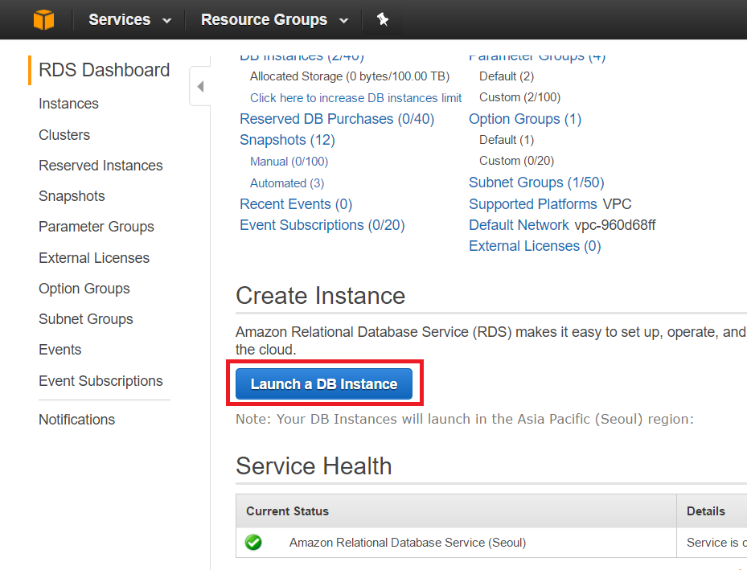Open Snapshots in the sidebar
747x570 pixels.
(x=72, y=196)
